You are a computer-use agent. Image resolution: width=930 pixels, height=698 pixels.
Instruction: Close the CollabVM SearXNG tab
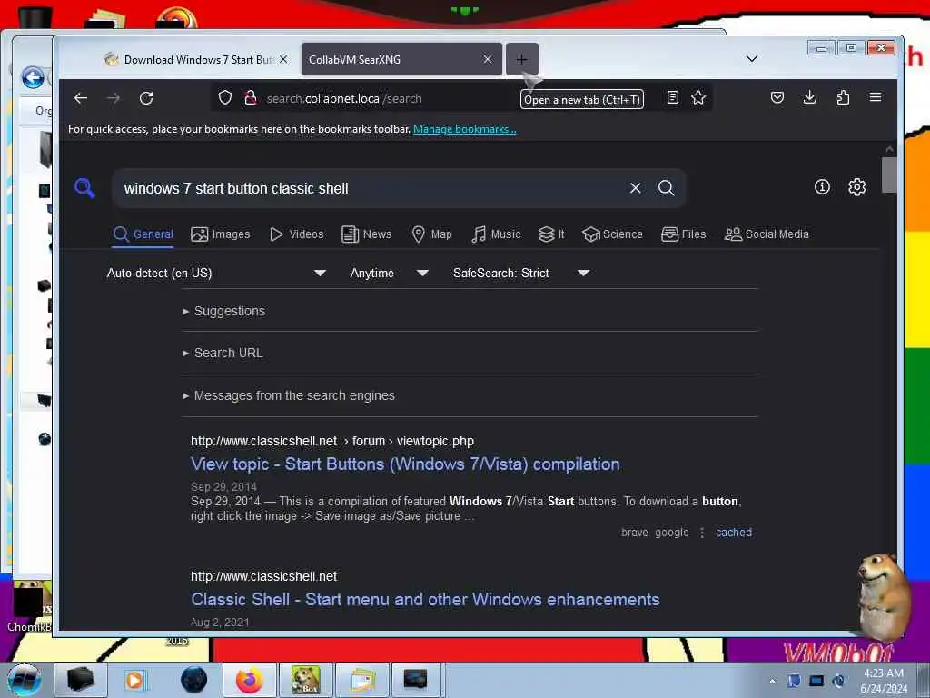pos(488,59)
